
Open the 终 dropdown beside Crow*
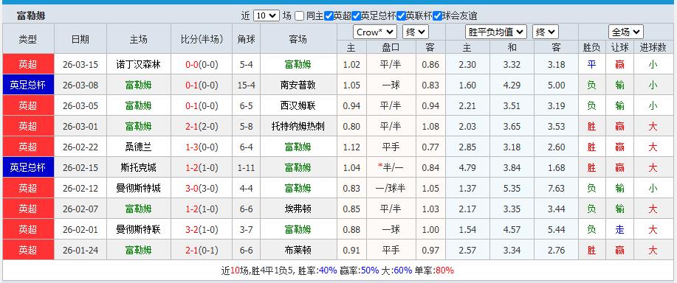click(416, 32)
